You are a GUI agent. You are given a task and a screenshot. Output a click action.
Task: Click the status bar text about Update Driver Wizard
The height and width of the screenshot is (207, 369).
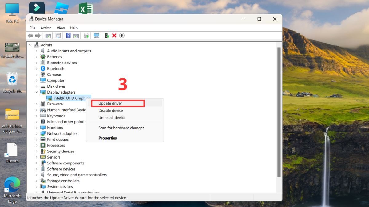tap(77, 198)
